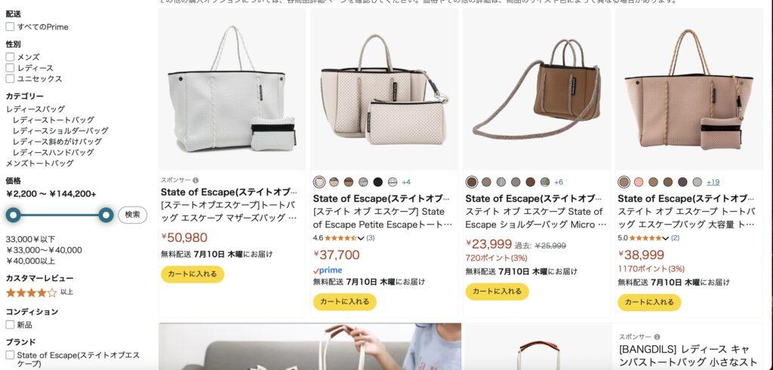Toggle the State of Escape brand checkbox
Image resolution: width=773 pixels, height=370 pixels.
tap(10, 355)
